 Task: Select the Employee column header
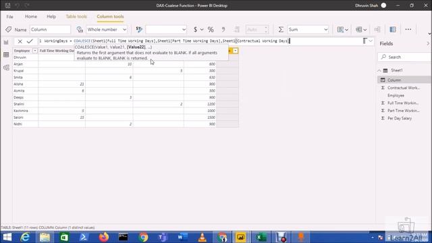coord(22,51)
